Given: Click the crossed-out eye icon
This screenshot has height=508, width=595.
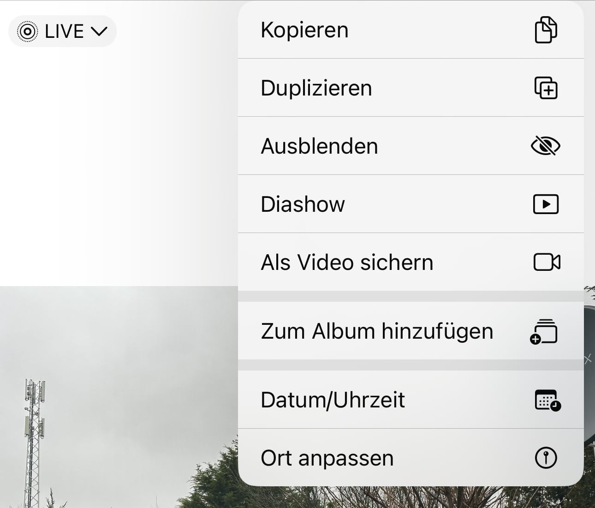Looking at the screenshot, I should (x=546, y=146).
